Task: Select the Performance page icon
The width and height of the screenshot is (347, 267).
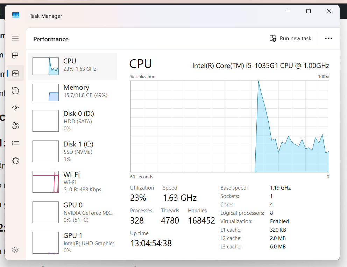Action: pos(15,73)
